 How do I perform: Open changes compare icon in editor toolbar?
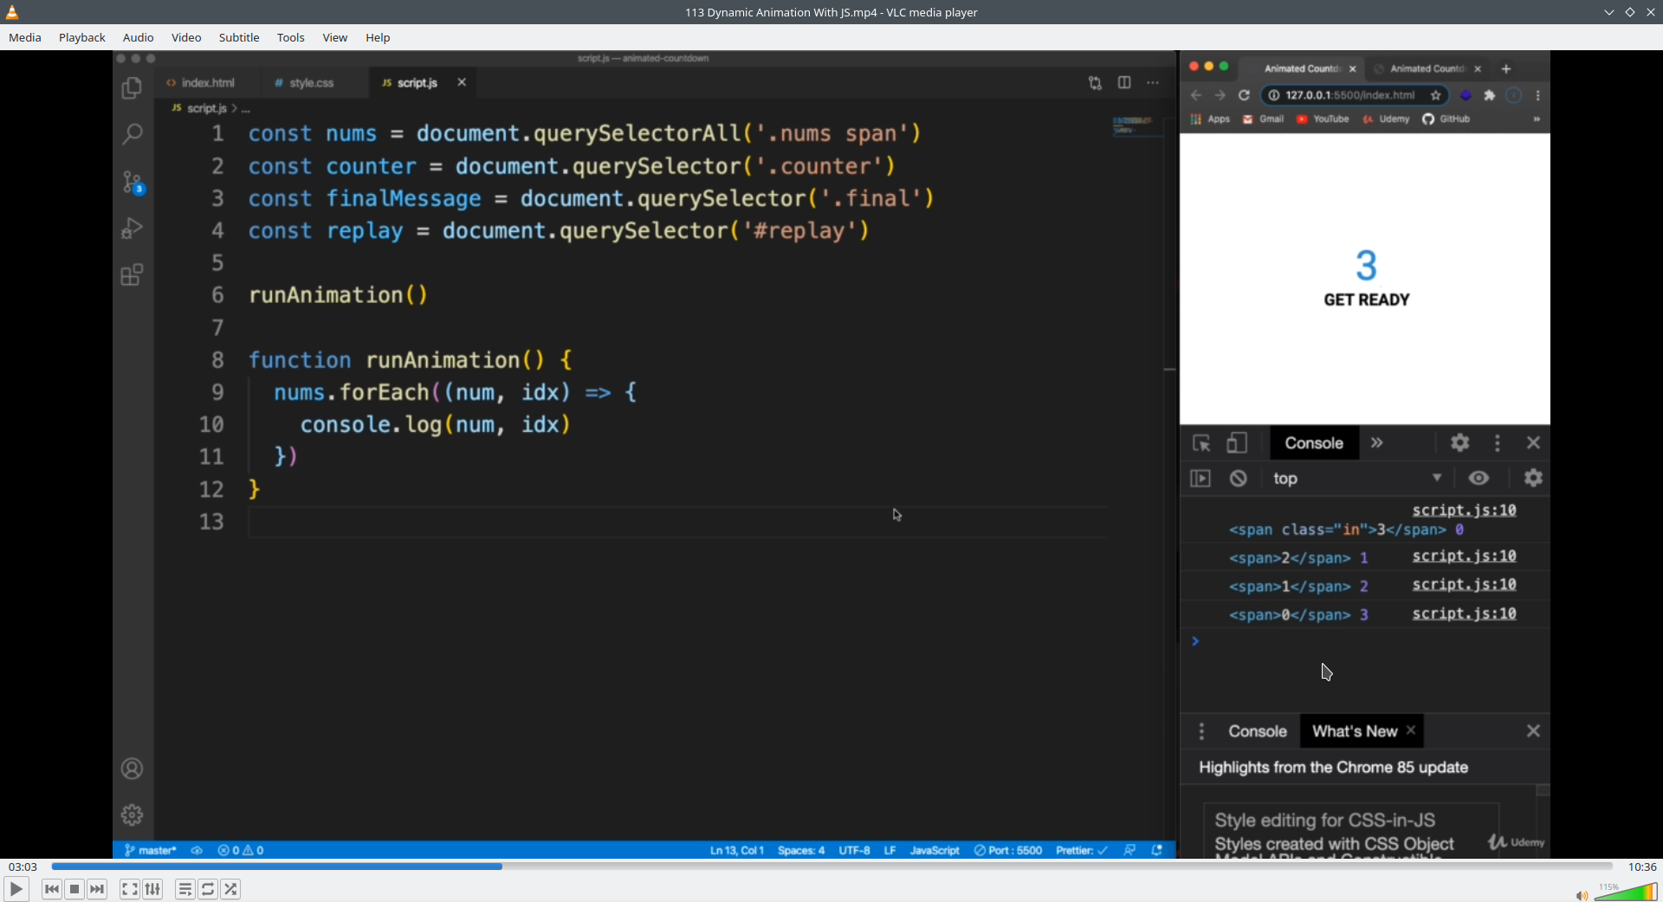(1096, 83)
